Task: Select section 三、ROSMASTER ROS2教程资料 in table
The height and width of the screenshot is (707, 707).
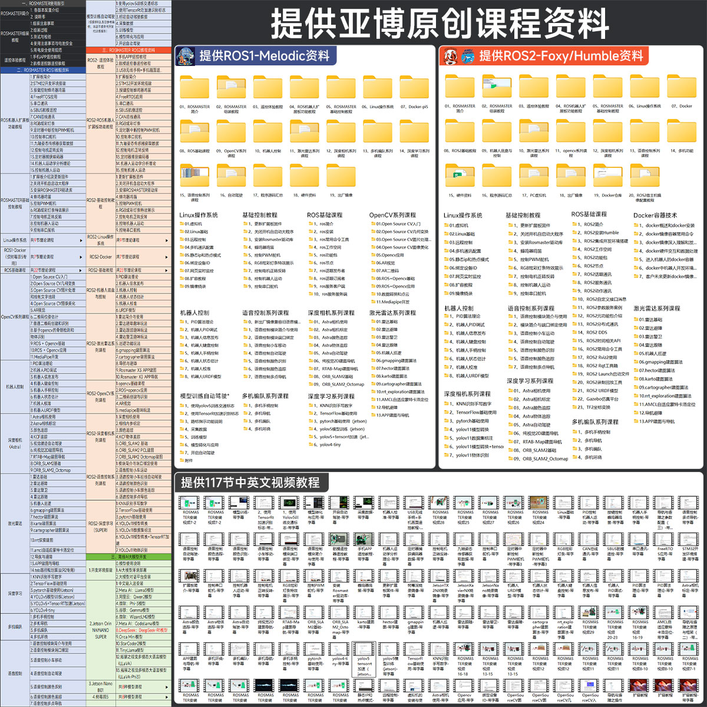Action: point(130,51)
